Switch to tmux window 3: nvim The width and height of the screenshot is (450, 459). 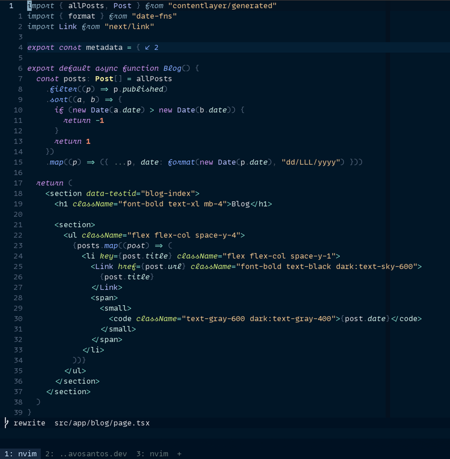point(152,454)
